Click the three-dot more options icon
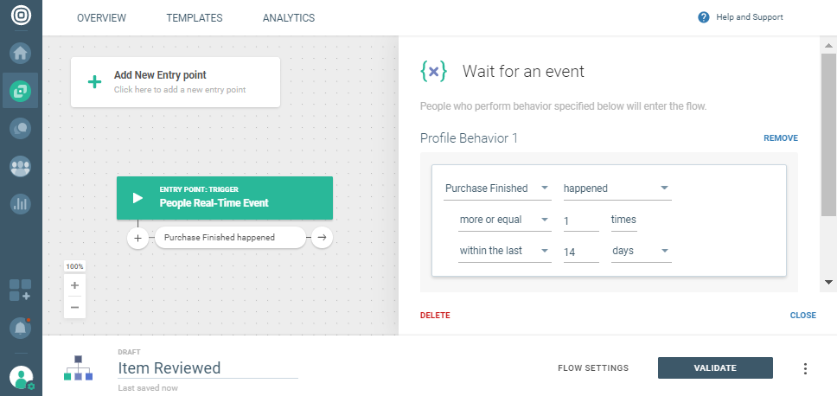The image size is (837, 396). click(805, 368)
